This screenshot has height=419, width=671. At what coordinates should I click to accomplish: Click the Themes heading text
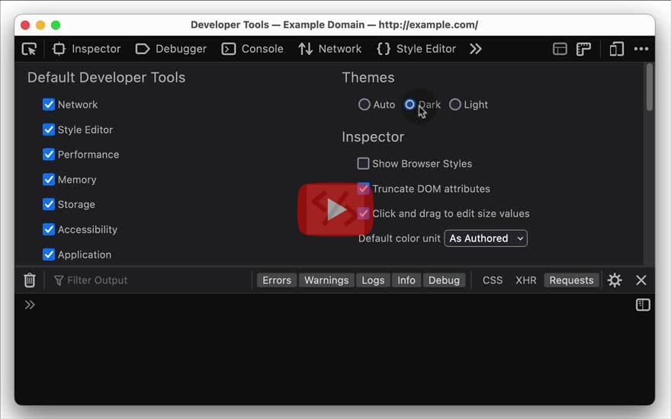click(368, 78)
